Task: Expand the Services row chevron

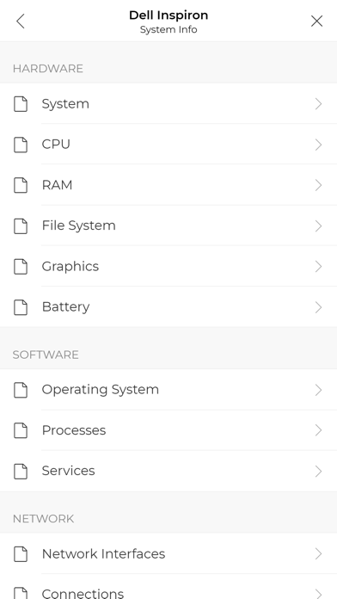Action: click(319, 471)
